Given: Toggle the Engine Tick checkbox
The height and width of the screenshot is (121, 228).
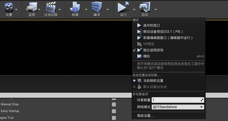Looking at the screenshot, I should [x=114, y=118].
